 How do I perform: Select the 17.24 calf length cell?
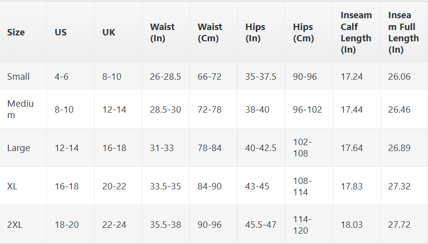[x=352, y=76]
